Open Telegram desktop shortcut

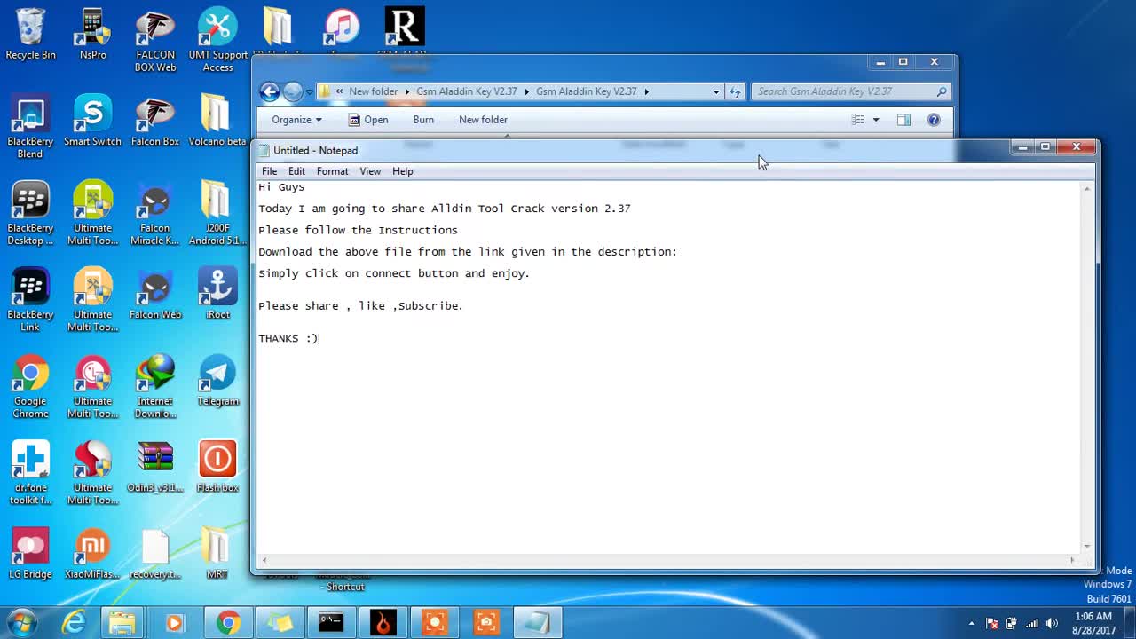click(x=217, y=382)
